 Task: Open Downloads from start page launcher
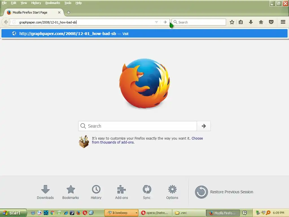point(45,192)
